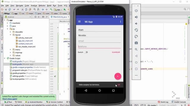Collapse the res folder
The image size is (190, 106).
(8, 29)
